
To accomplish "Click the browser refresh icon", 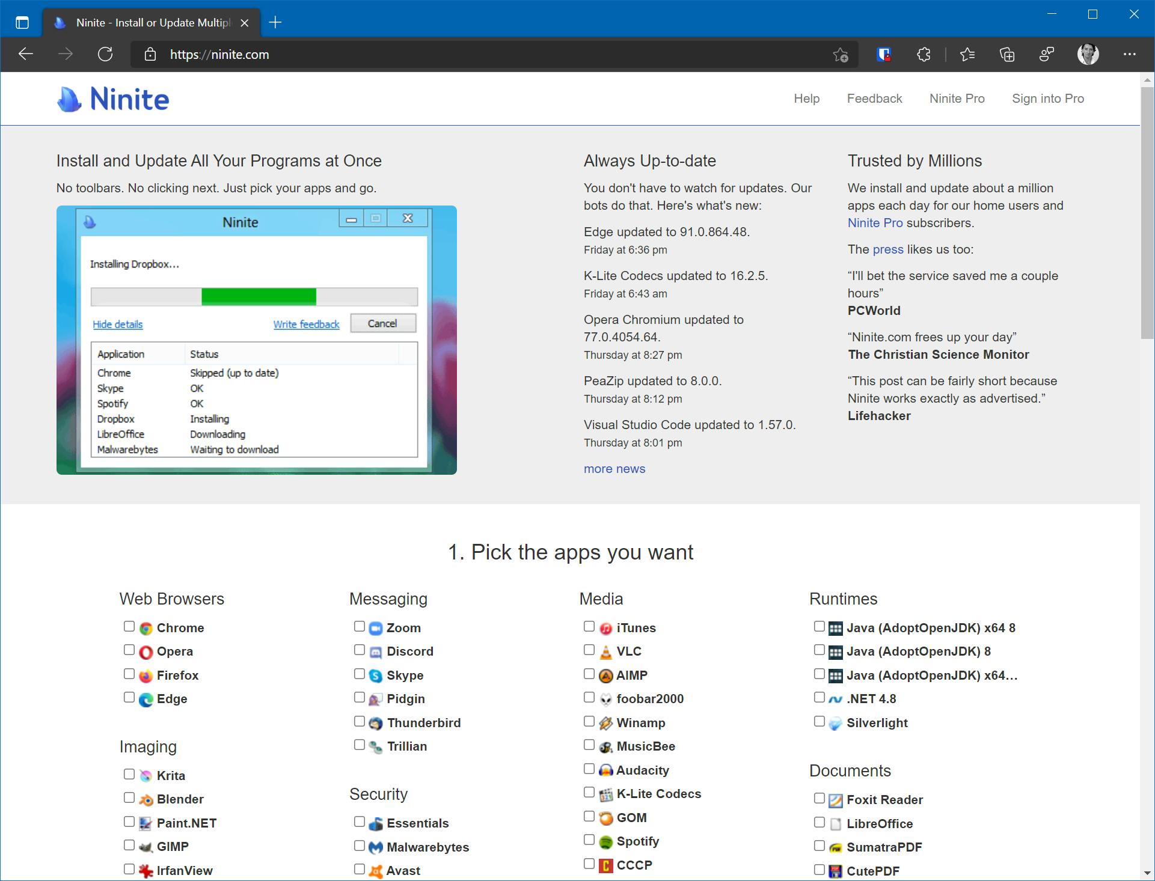I will [x=105, y=55].
